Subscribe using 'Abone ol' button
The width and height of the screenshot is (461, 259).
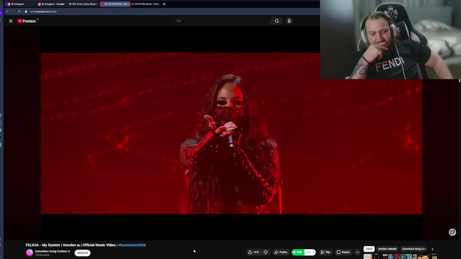82,253
